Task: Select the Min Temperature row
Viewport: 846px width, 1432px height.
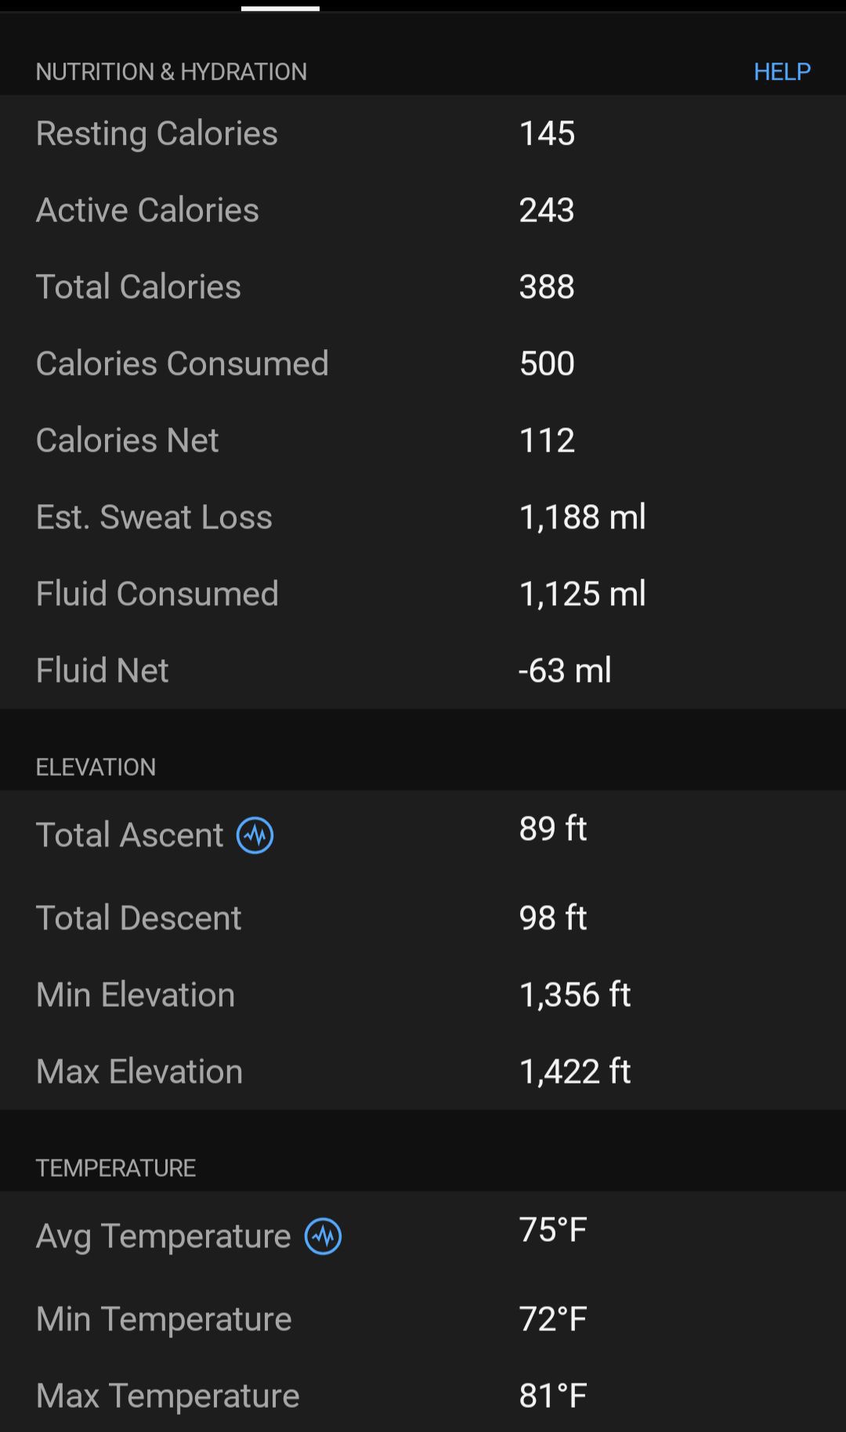Action: click(423, 1318)
